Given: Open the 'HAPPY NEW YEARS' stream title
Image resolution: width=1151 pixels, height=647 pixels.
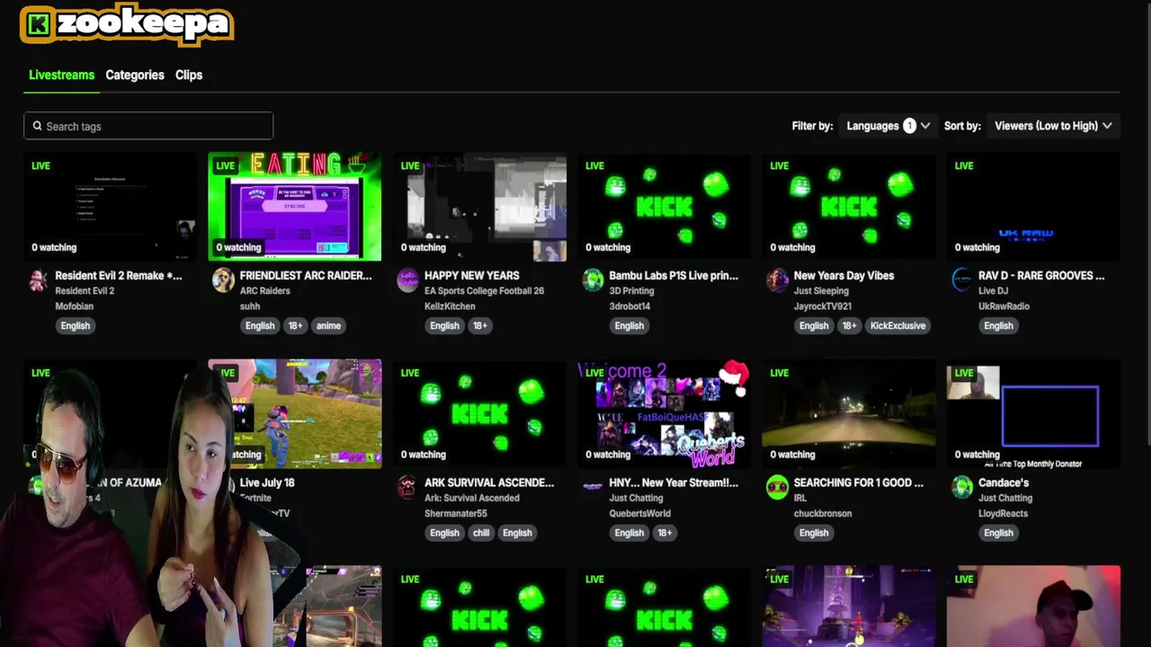Looking at the screenshot, I should pyautogui.click(x=472, y=276).
